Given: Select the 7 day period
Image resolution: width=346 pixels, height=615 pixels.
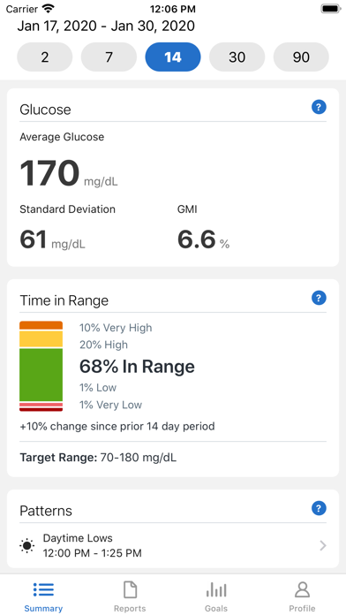Looking at the screenshot, I should coord(109,57).
